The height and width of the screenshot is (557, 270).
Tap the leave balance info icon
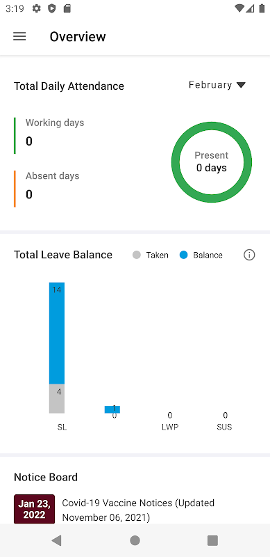pos(249,255)
